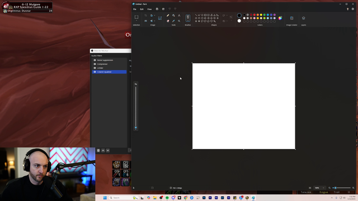Select the Magnifier tool

click(179, 21)
